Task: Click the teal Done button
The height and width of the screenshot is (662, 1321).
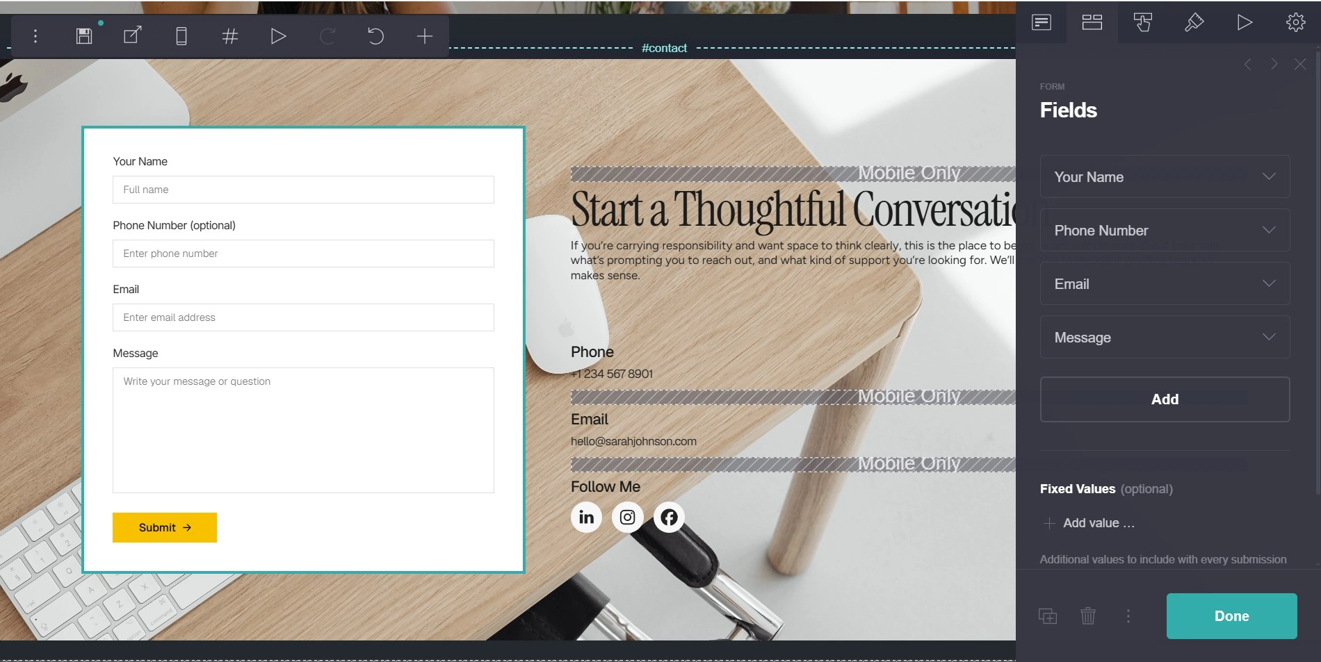Action: coord(1232,616)
